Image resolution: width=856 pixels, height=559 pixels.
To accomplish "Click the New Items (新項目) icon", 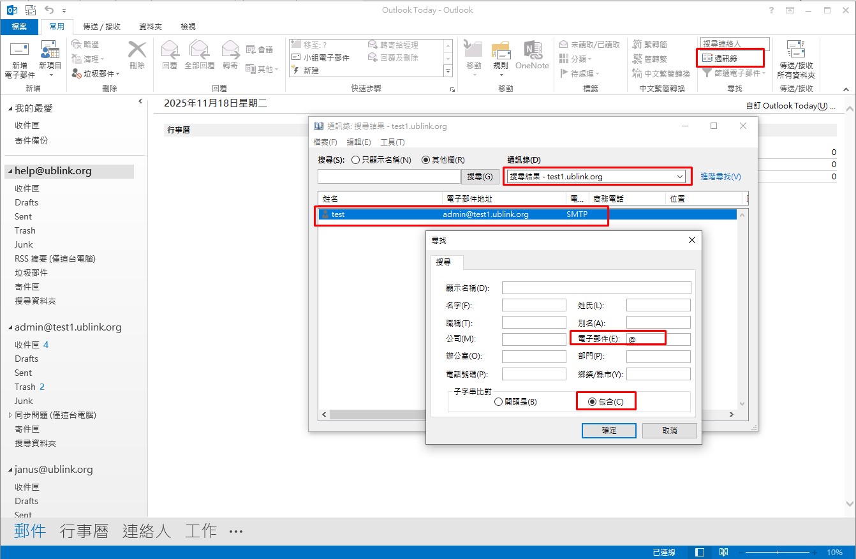I will coord(50,52).
